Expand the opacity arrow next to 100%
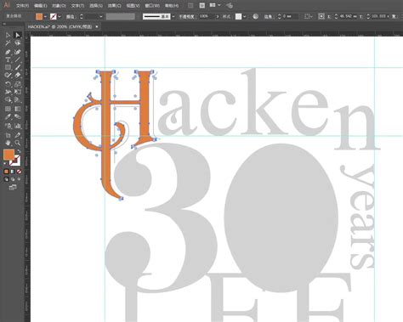 point(218,17)
